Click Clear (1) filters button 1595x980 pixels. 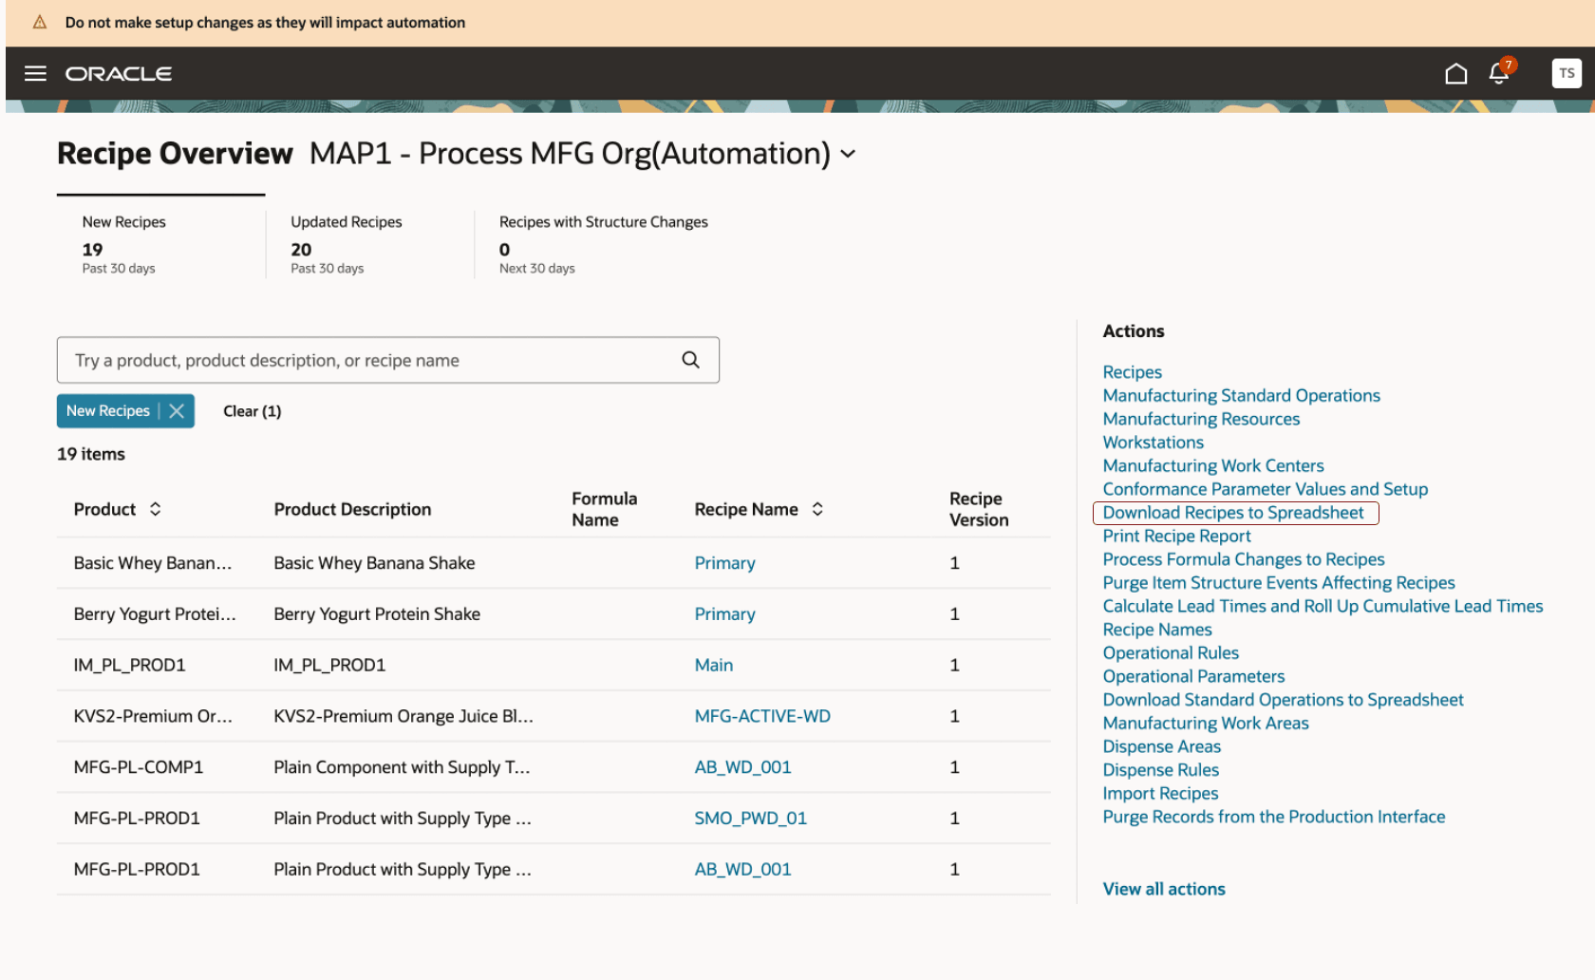252,411
